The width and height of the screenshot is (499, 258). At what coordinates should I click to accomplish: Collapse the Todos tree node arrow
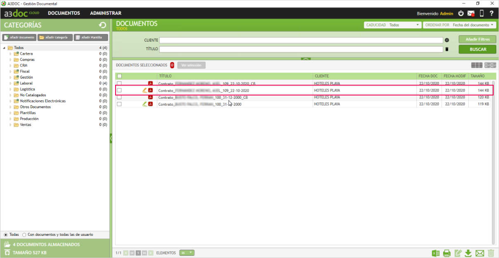(x=4, y=48)
